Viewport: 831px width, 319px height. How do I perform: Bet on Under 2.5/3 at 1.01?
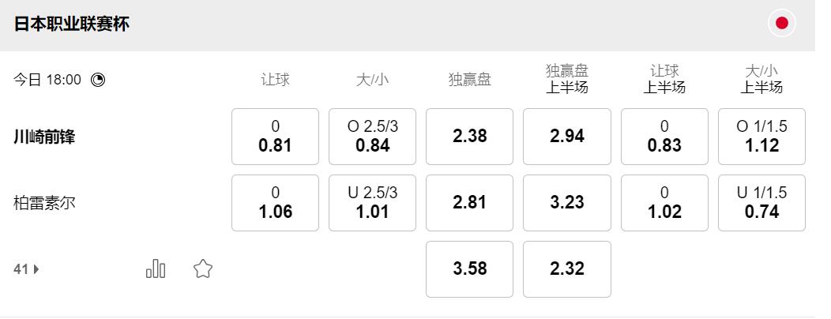[x=372, y=203]
